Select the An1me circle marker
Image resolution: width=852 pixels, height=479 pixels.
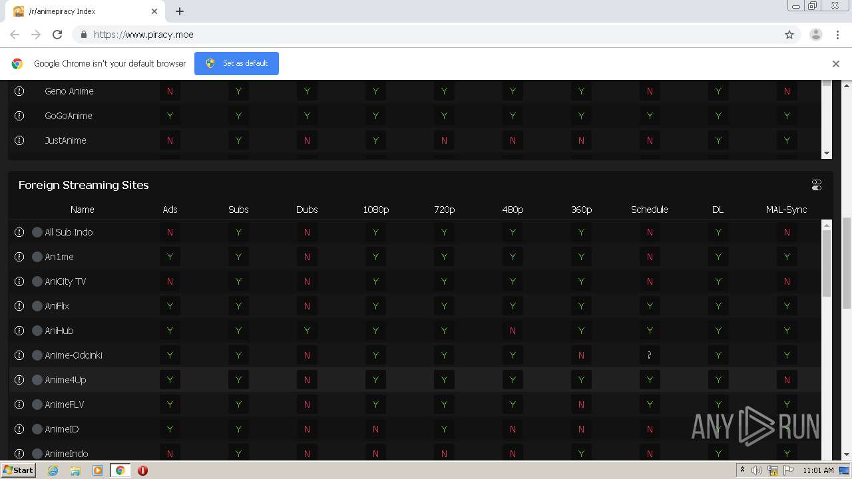37,257
